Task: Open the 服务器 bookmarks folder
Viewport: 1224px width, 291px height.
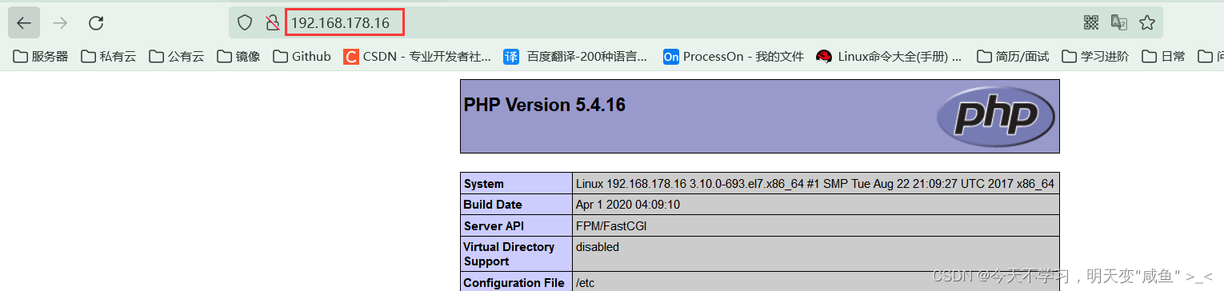Action: (x=42, y=56)
